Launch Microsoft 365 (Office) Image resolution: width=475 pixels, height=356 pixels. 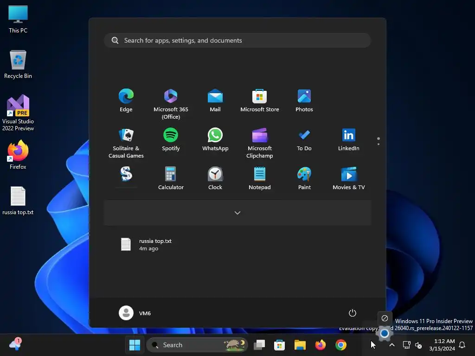point(171,104)
